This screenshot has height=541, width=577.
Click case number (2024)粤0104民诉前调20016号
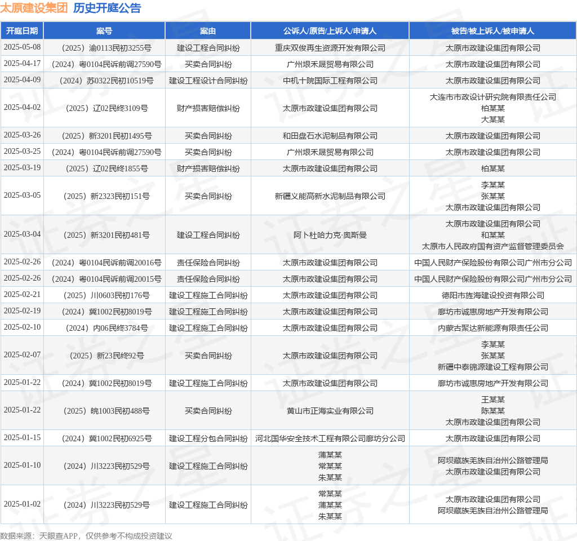pyautogui.click(x=106, y=263)
